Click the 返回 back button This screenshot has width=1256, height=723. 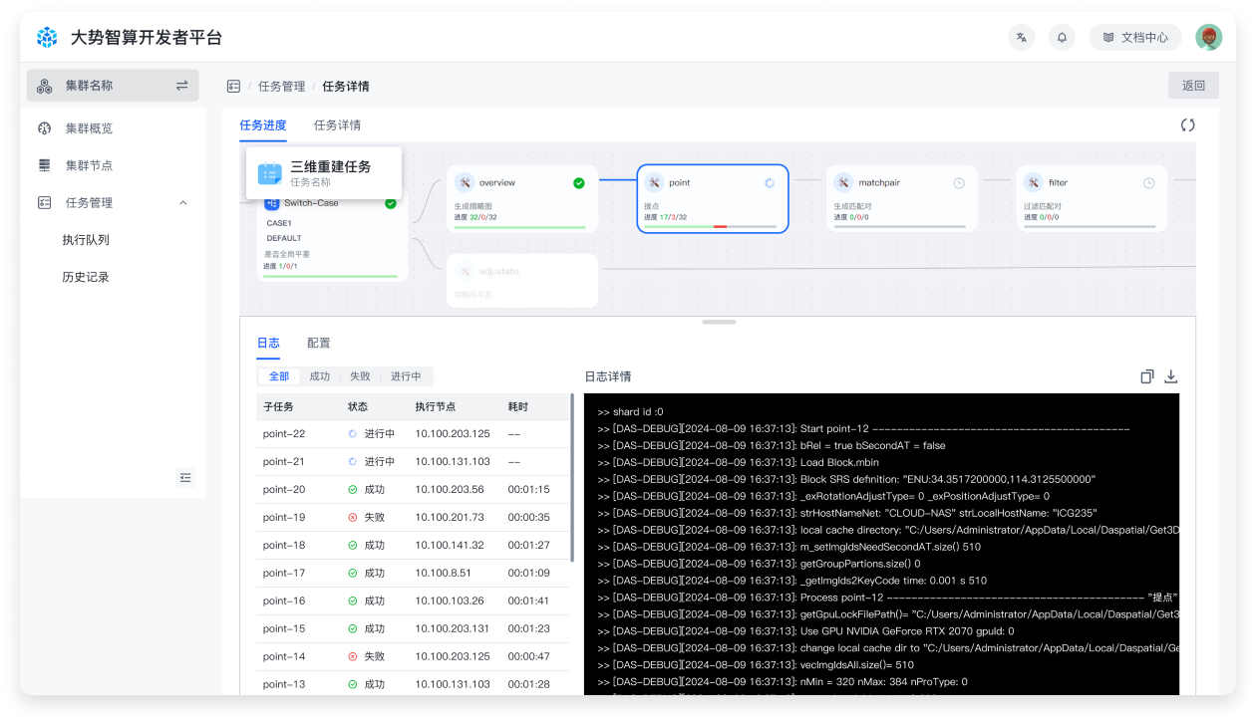tap(1193, 86)
